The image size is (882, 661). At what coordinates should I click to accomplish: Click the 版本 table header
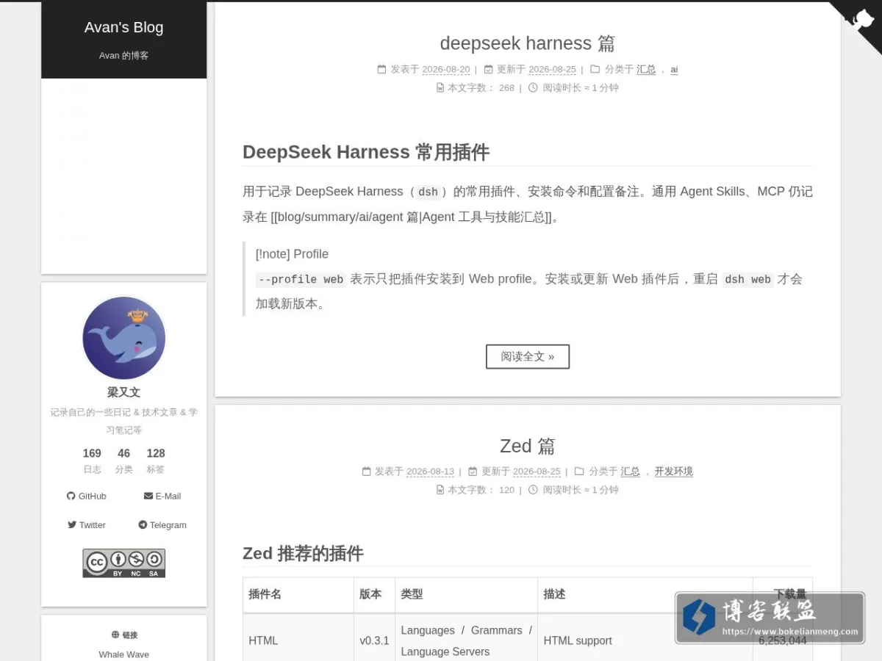(375, 594)
